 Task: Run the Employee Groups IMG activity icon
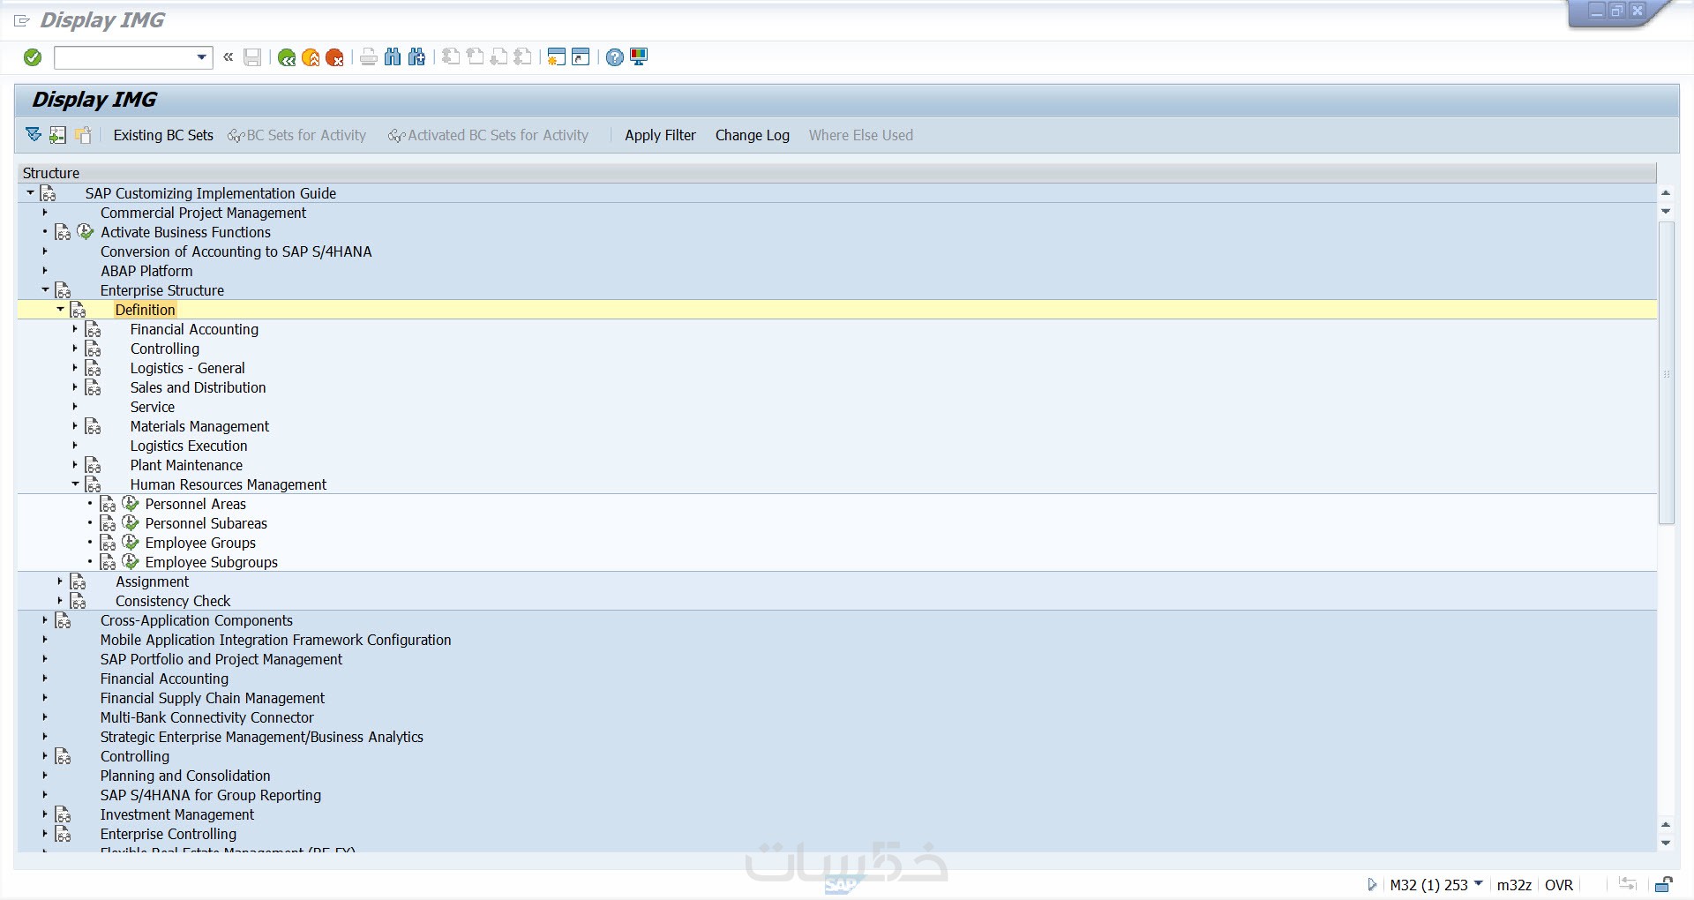[131, 543]
